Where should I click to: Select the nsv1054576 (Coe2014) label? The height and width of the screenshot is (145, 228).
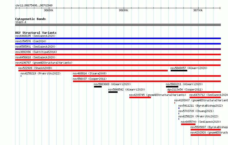[x=31, y=41]
